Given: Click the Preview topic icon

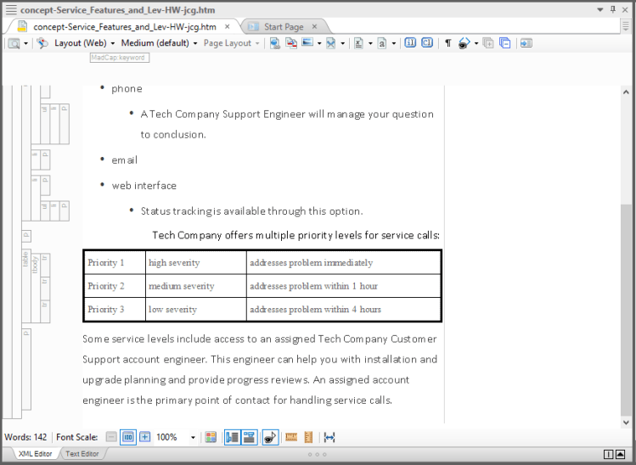Looking at the screenshot, I should [x=14, y=43].
